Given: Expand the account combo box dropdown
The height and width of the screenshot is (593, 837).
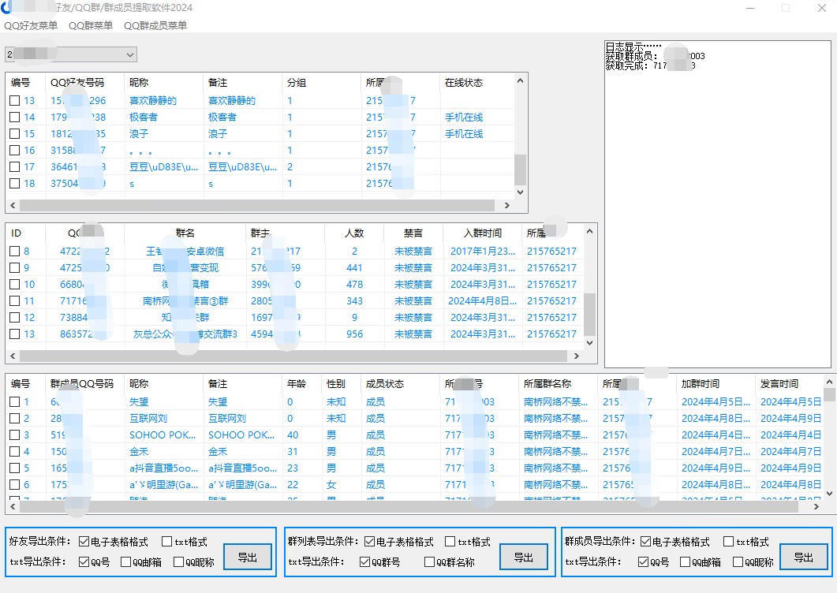Looking at the screenshot, I should 129,54.
